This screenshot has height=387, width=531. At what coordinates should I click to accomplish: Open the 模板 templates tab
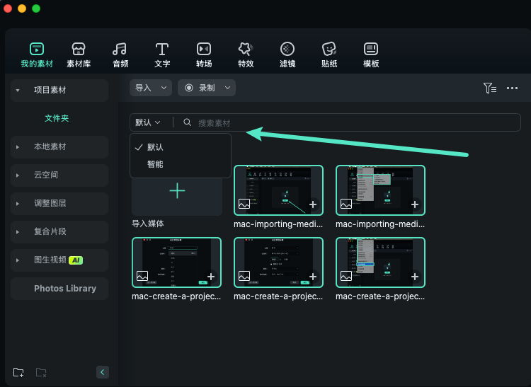click(x=371, y=54)
